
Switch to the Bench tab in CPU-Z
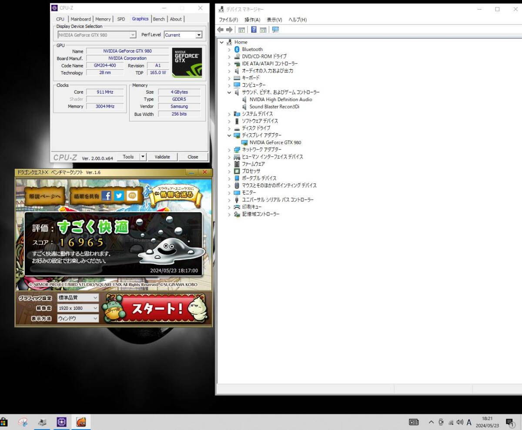(159, 19)
